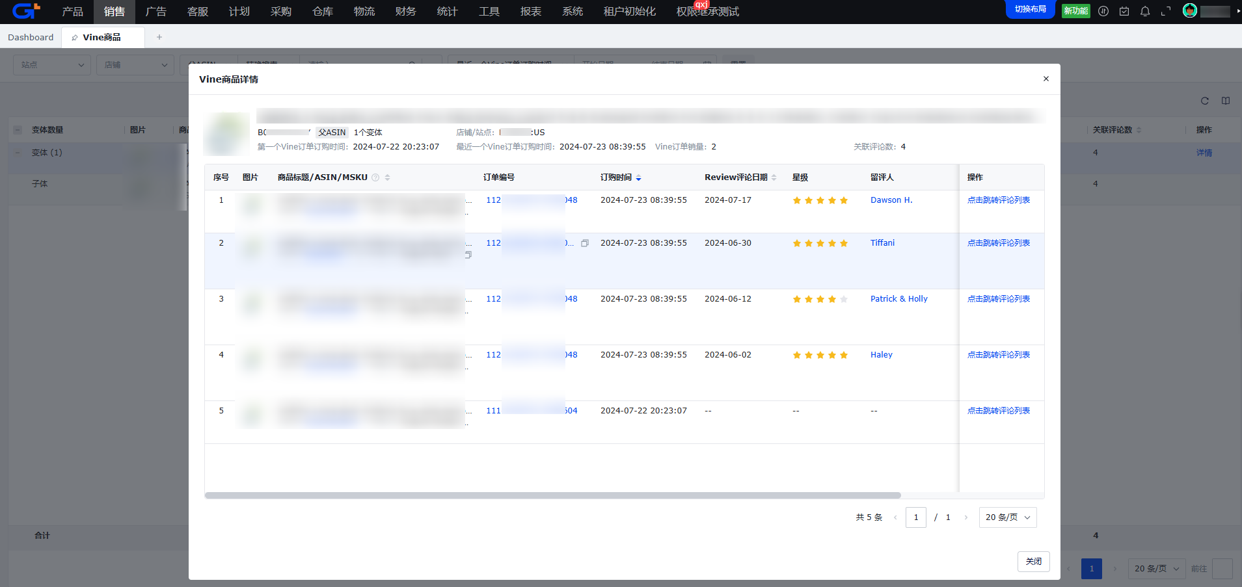Open the notification bell
1242x587 pixels.
pyautogui.click(x=1145, y=11)
